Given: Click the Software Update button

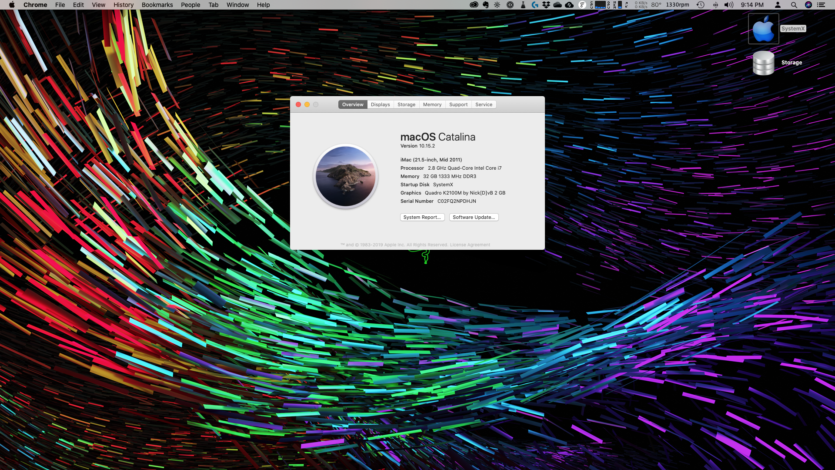Looking at the screenshot, I should pyautogui.click(x=474, y=217).
